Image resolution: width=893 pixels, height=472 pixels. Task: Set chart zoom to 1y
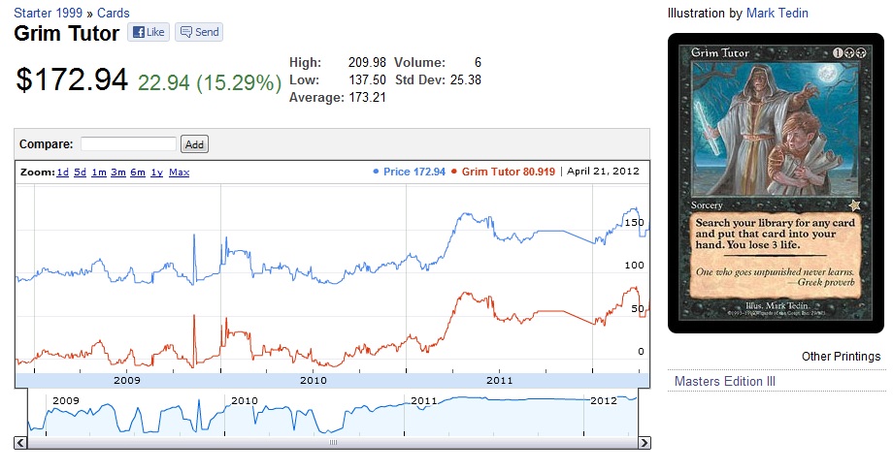[156, 173]
